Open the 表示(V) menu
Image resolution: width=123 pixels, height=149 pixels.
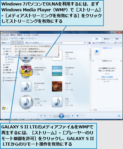13,35
